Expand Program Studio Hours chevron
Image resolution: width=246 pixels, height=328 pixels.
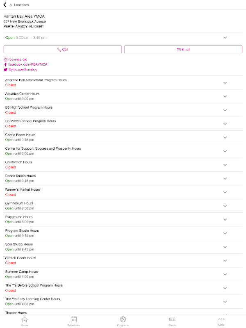click(x=225, y=233)
